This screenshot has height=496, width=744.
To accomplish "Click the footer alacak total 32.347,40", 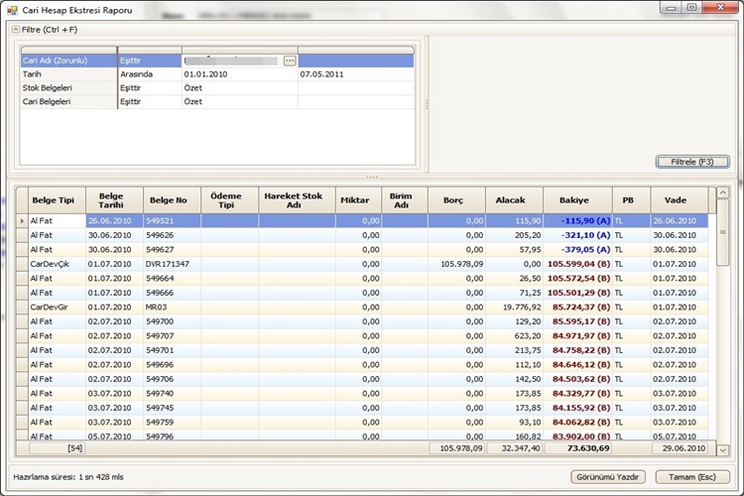I will (514, 448).
